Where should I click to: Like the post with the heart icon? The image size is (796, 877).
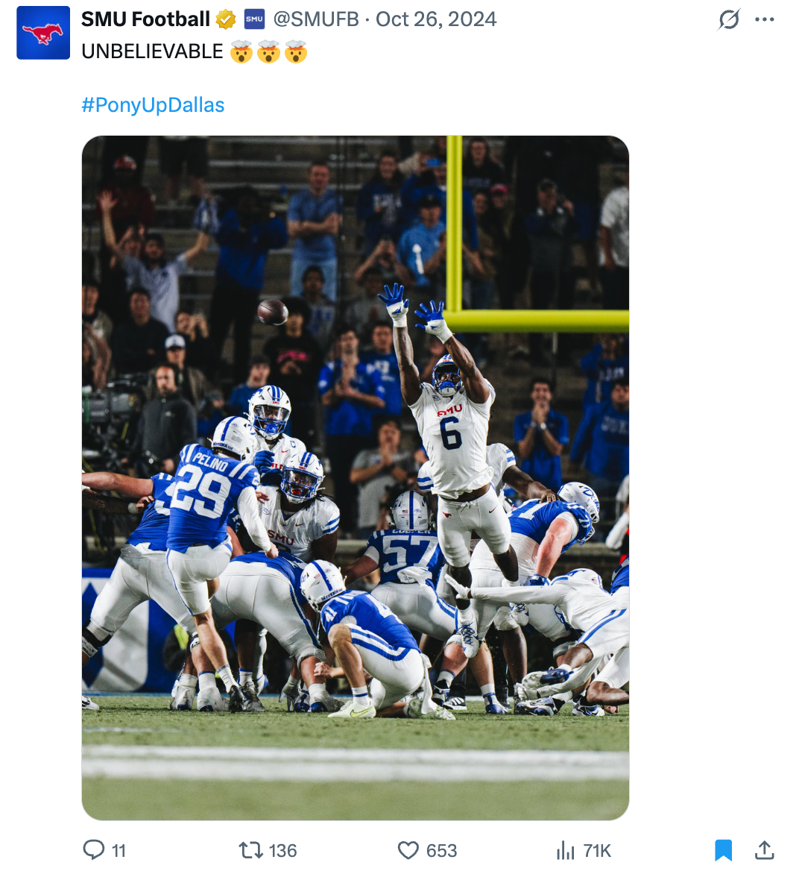point(408,850)
